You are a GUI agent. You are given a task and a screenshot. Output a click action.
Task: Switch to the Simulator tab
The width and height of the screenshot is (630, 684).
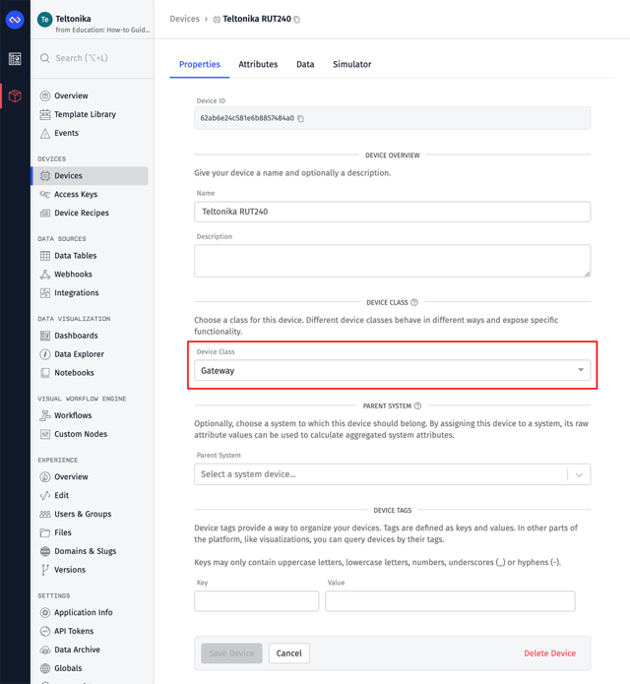tap(352, 64)
